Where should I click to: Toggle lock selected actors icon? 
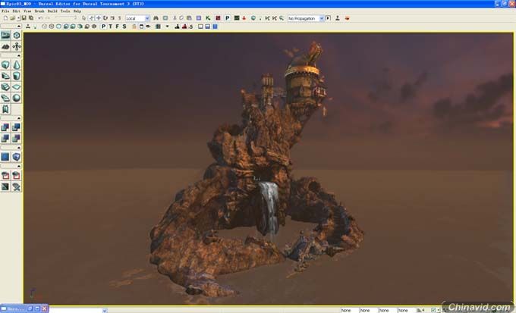pyautogui.click(x=134, y=27)
